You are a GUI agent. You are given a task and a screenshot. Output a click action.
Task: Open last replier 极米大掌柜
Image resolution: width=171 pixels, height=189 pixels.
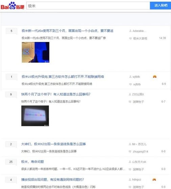[140, 39]
